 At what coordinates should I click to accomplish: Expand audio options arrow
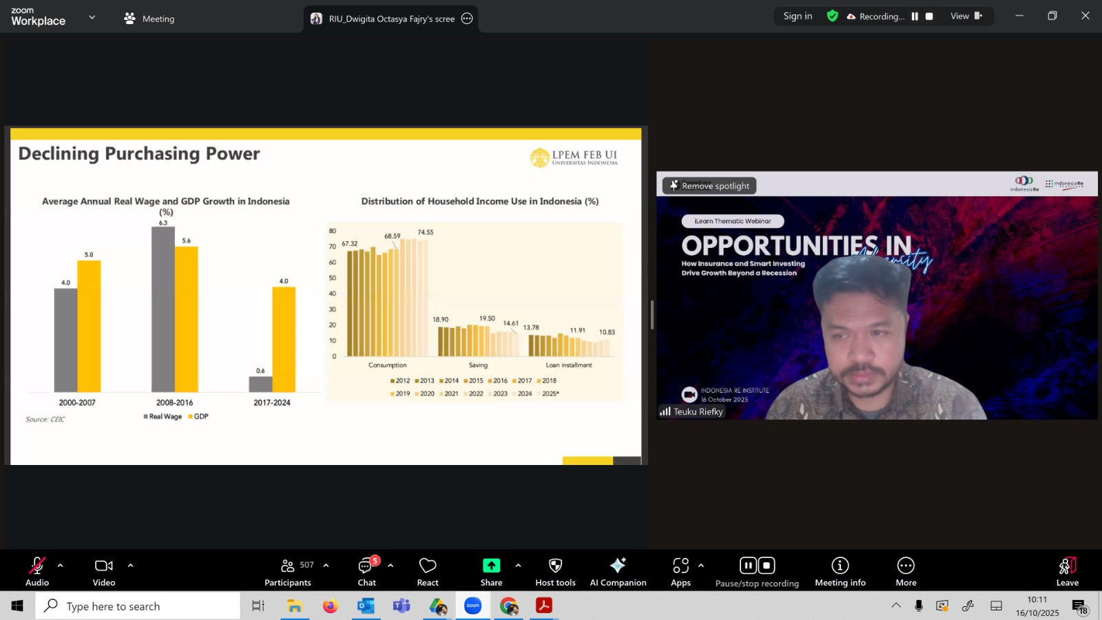(61, 566)
